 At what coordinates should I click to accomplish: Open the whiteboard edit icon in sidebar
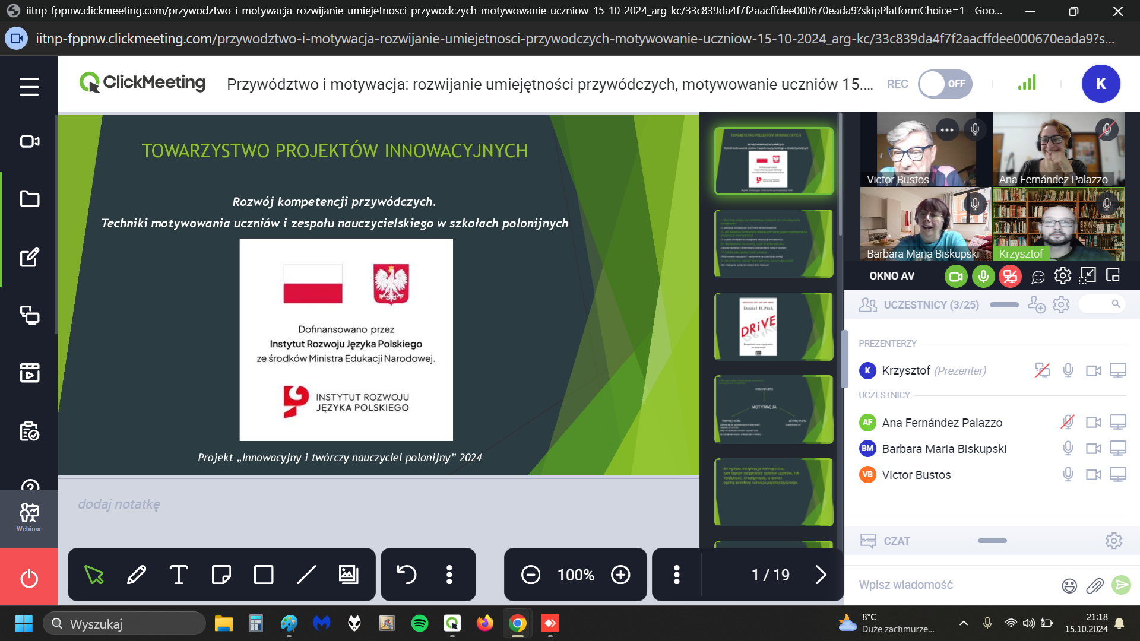click(x=29, y=258)
